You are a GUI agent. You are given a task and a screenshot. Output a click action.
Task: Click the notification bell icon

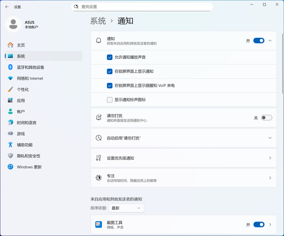coord(99,41)
